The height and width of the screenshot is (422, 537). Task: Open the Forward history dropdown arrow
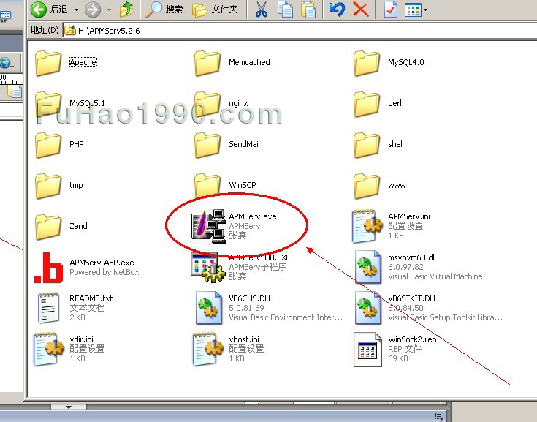click(x=110, y=10)
